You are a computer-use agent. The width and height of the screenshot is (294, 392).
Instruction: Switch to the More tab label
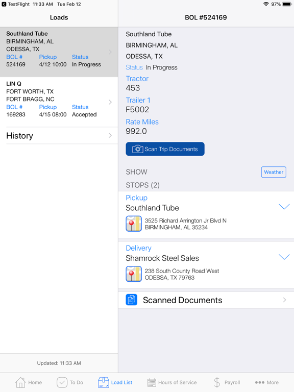click(273, 382)
